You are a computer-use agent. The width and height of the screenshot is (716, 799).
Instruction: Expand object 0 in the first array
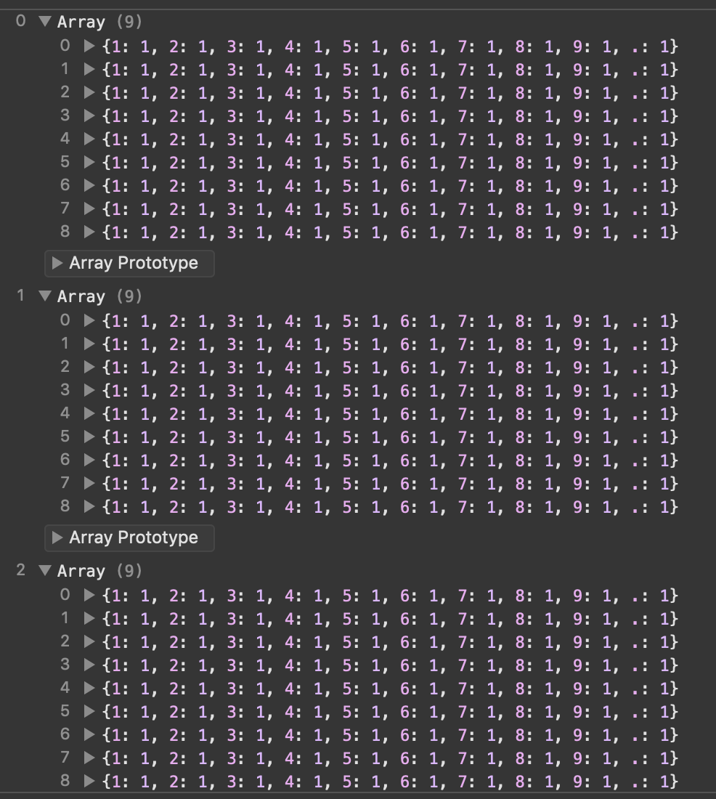(89, 46)
